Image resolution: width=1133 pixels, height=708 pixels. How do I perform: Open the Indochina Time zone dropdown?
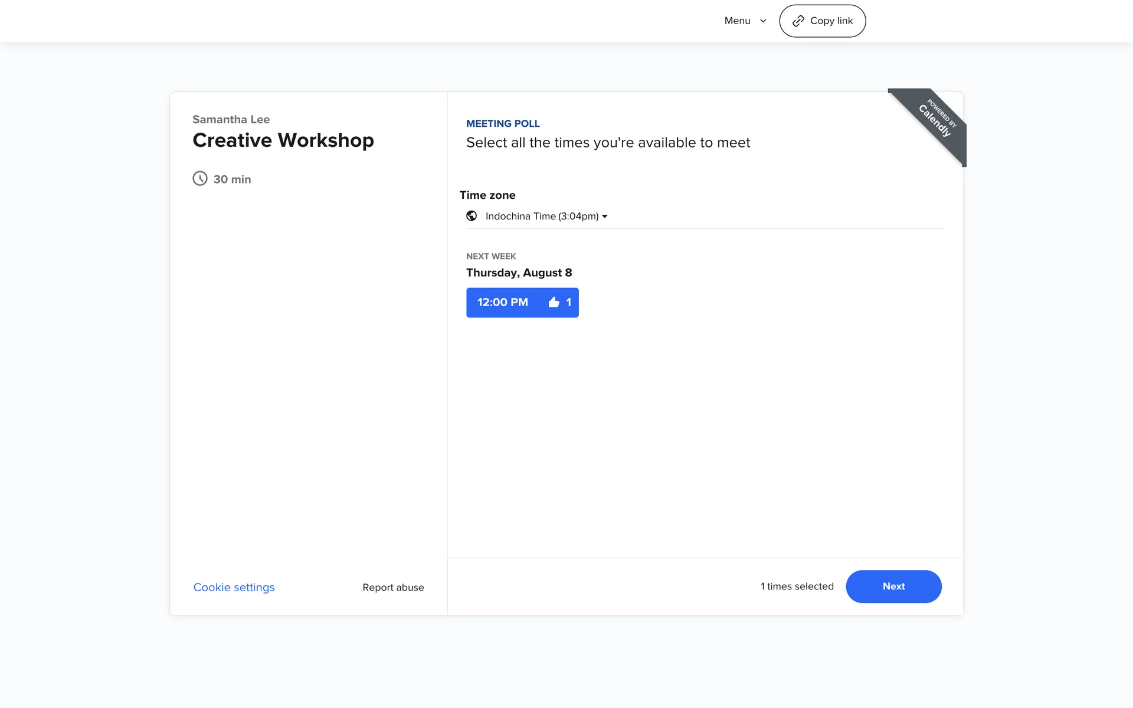pyautogui.click(x=541, y=217)
